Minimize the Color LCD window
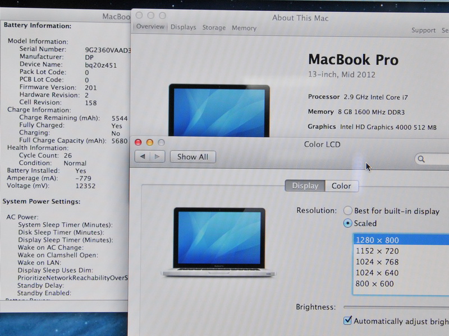This screenshot has height=336, width=449. click(x=150, y=142)
